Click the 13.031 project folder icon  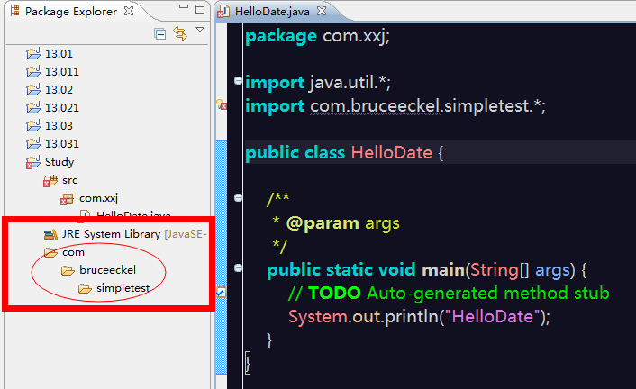[x=33, y=144]
